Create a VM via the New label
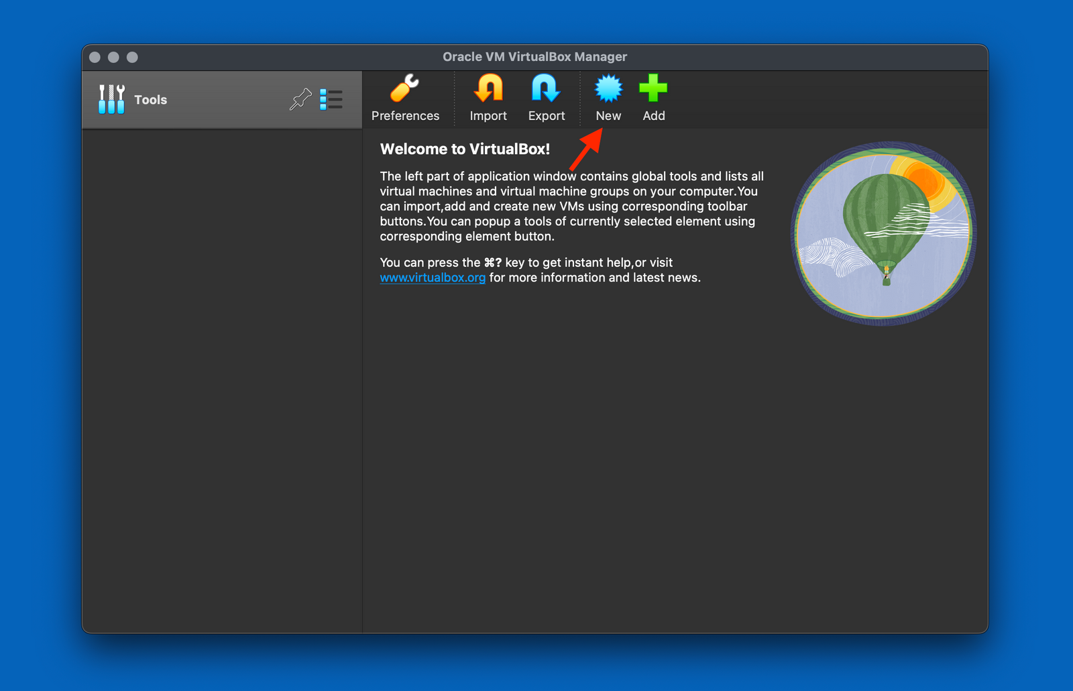 click(608, 116)
